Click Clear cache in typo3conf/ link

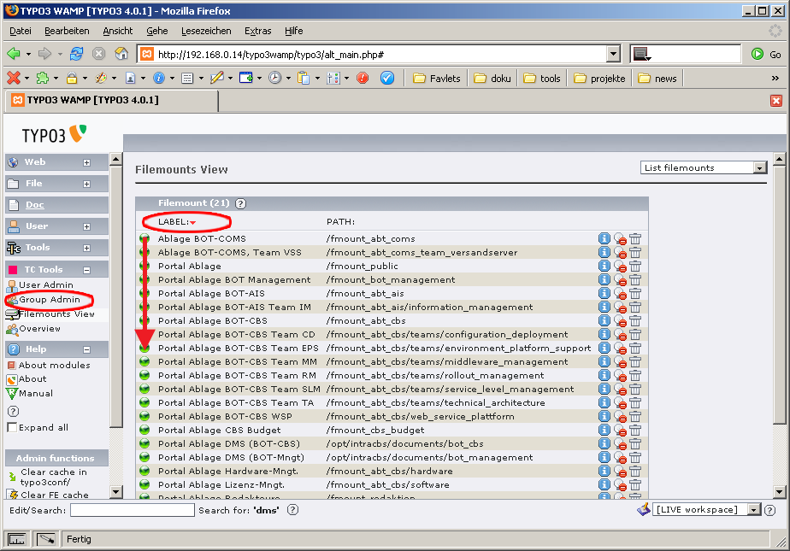click(x=53, y=477)
